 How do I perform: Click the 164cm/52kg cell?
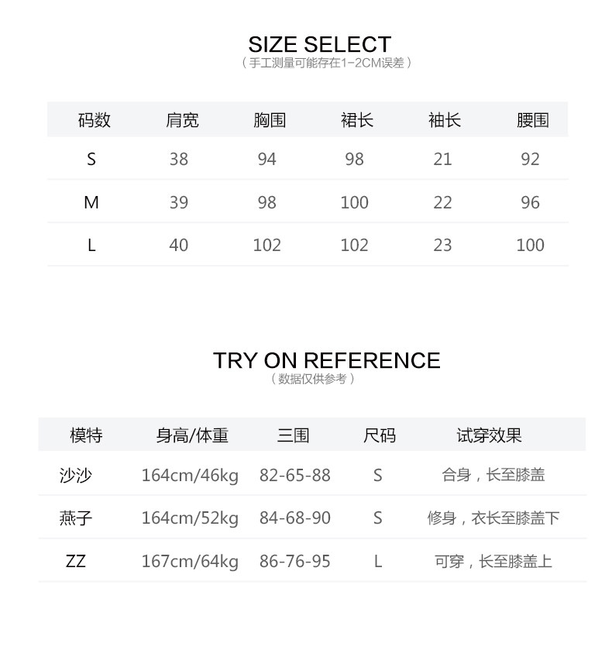190,518
